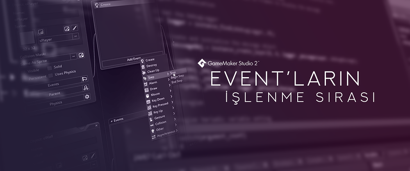410x171 pixels.
Task: Click the sprite preview thumbnail
Action: (28, 38)
